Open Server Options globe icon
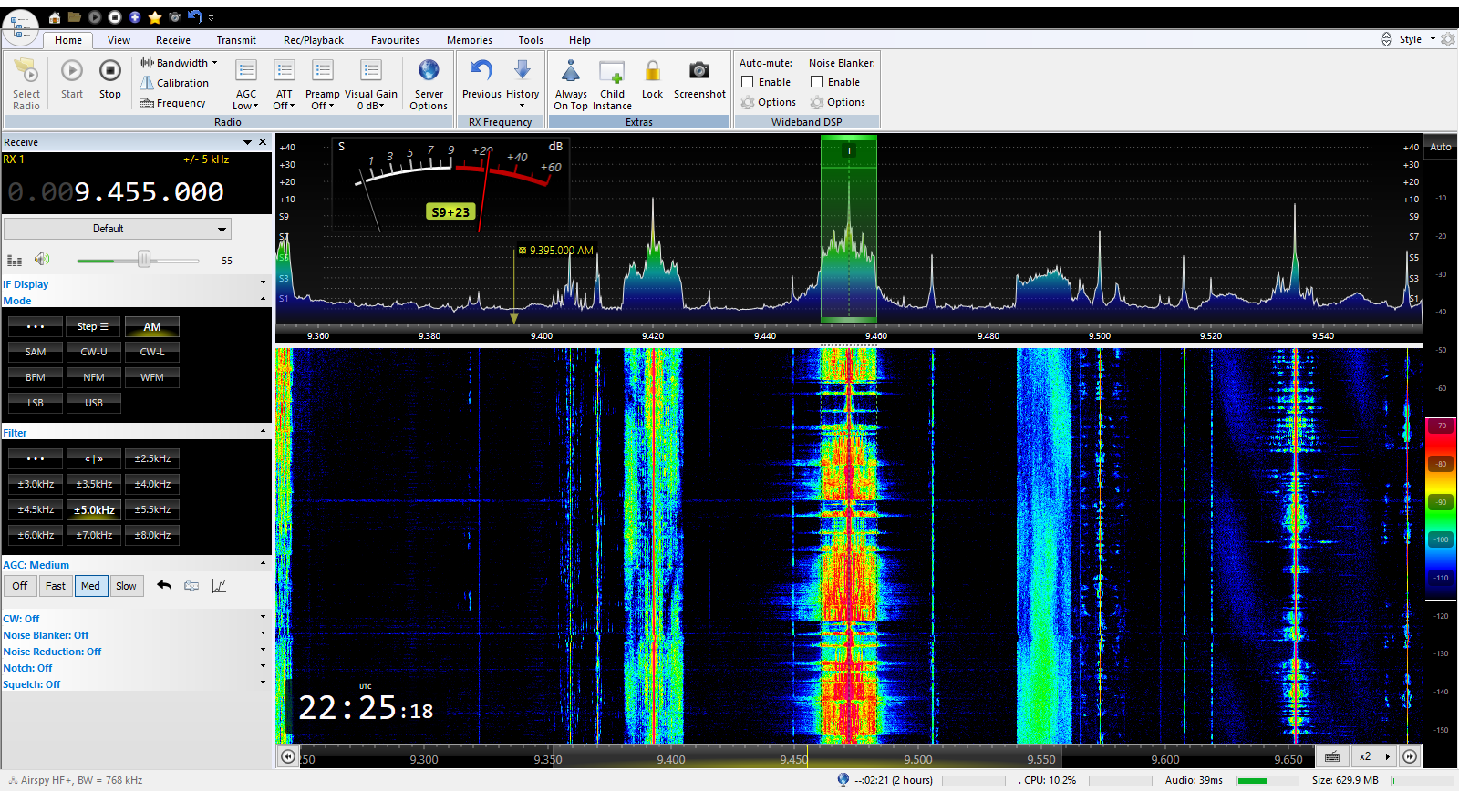Screen dimensions: 1459x791 (x=429, y=71)
